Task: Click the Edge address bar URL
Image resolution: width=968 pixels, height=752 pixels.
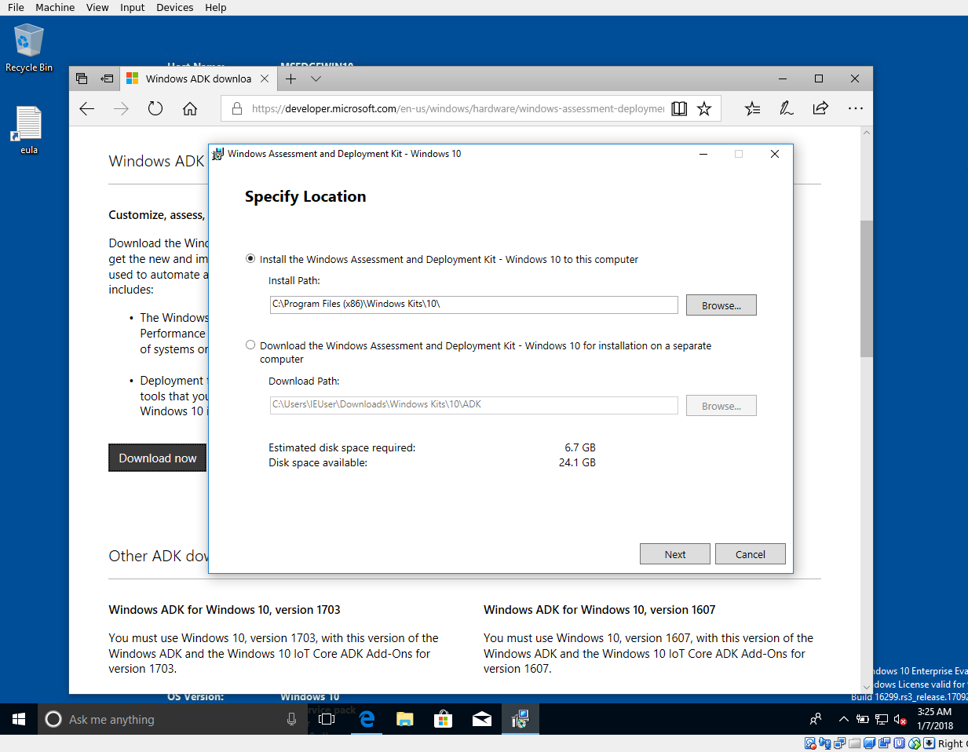Action: point(458,108)
